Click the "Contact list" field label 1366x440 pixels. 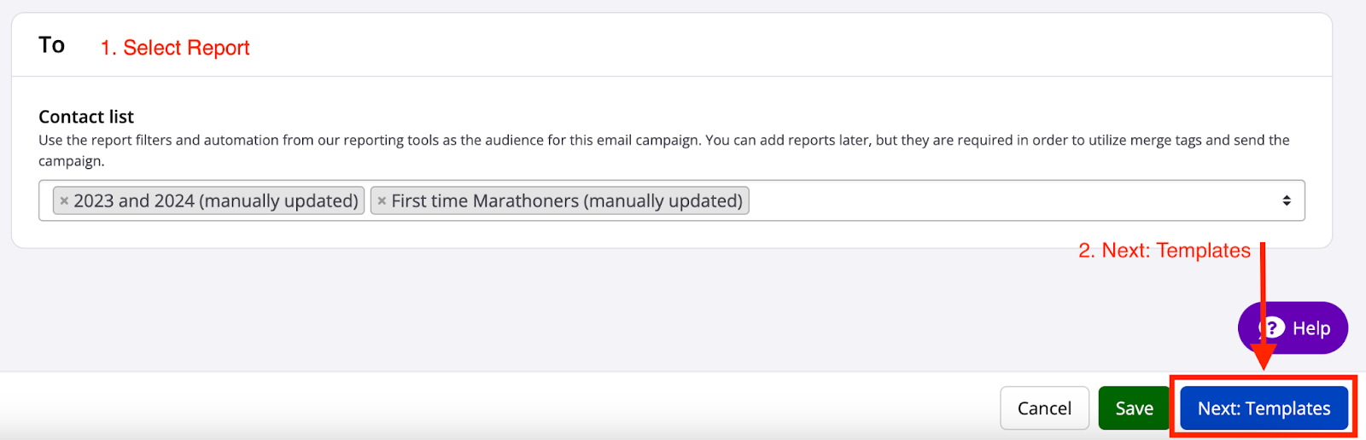(x=86, y=117)
